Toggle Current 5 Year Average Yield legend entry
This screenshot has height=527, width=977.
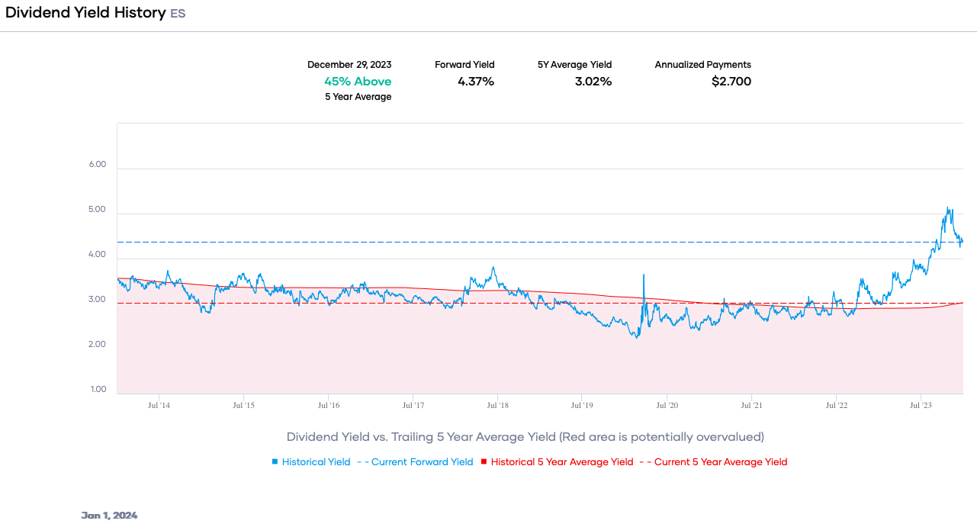(713, 462)
